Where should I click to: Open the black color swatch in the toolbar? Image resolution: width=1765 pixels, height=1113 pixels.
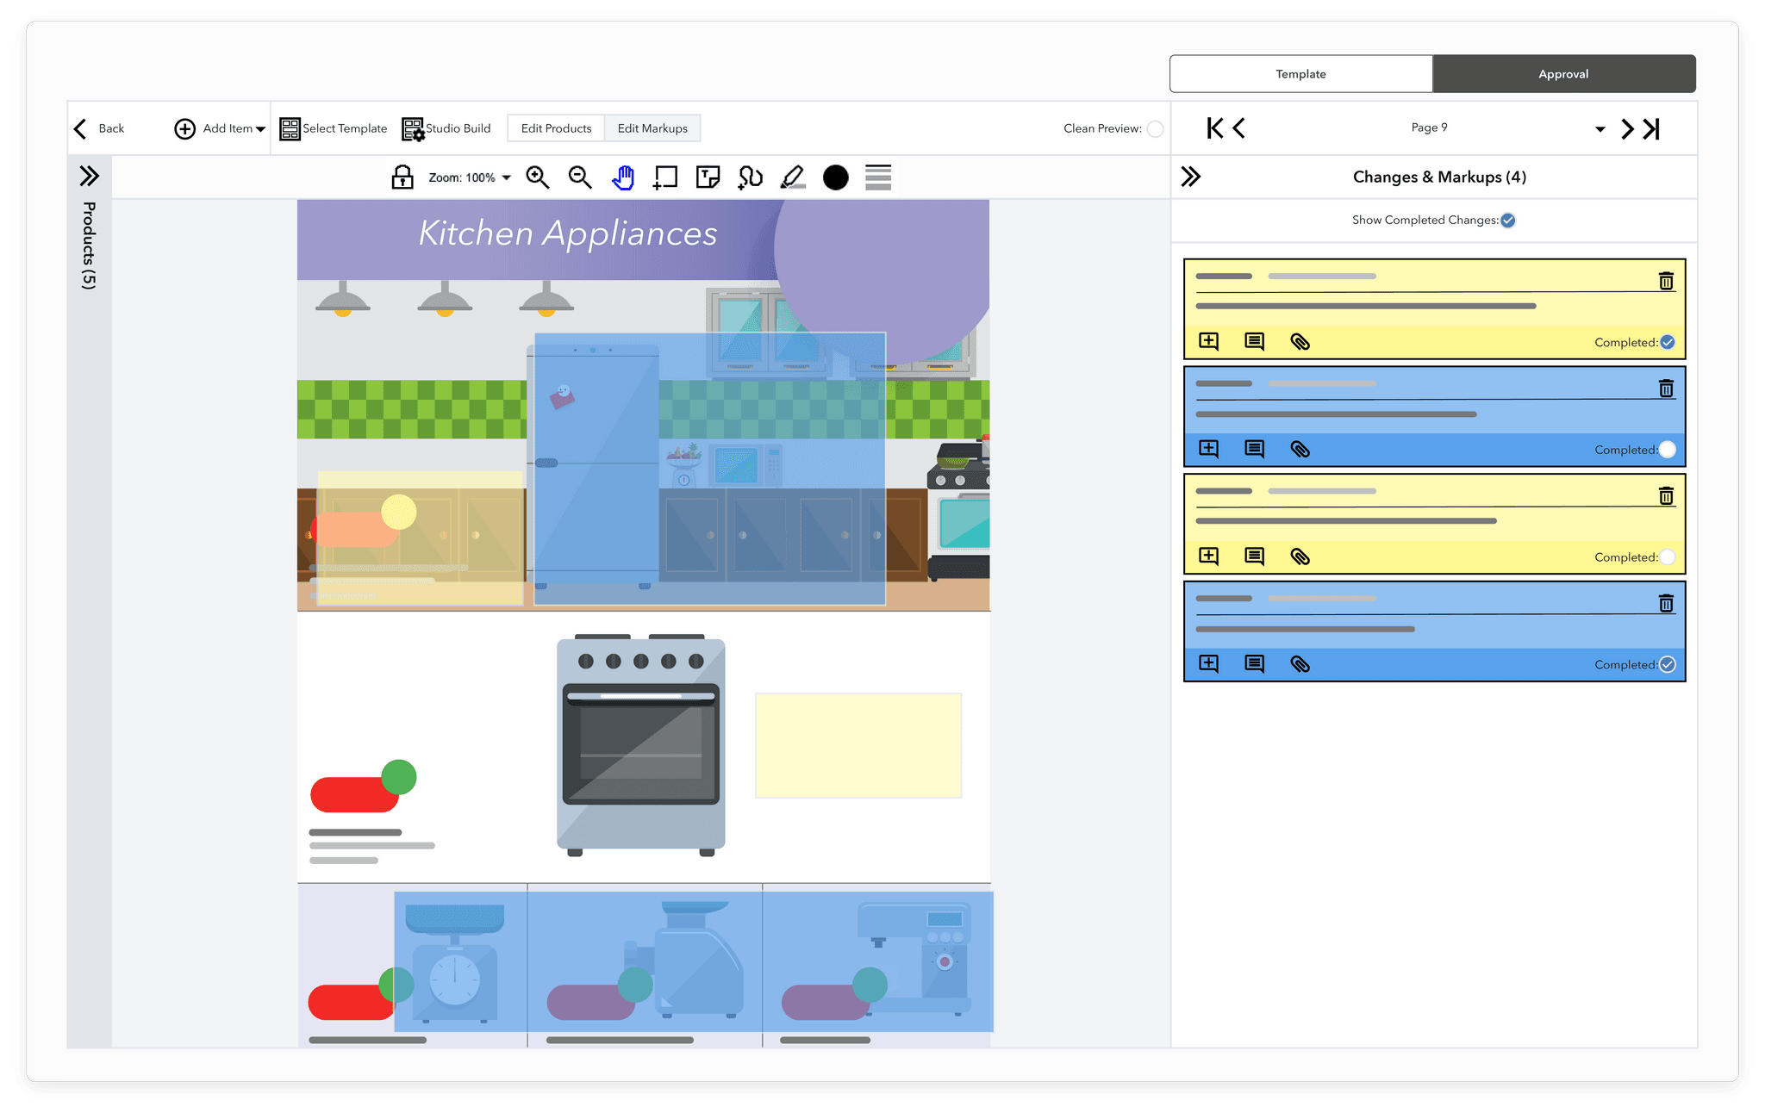pos(835,177)
